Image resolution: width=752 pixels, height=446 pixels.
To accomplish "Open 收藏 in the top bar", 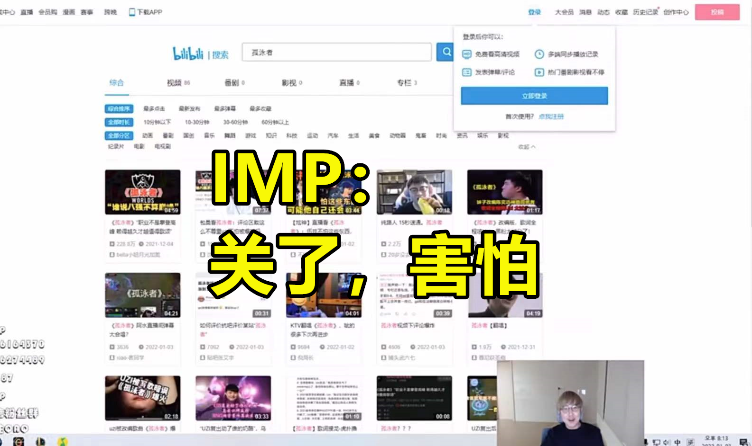I will tap(622, 12).
